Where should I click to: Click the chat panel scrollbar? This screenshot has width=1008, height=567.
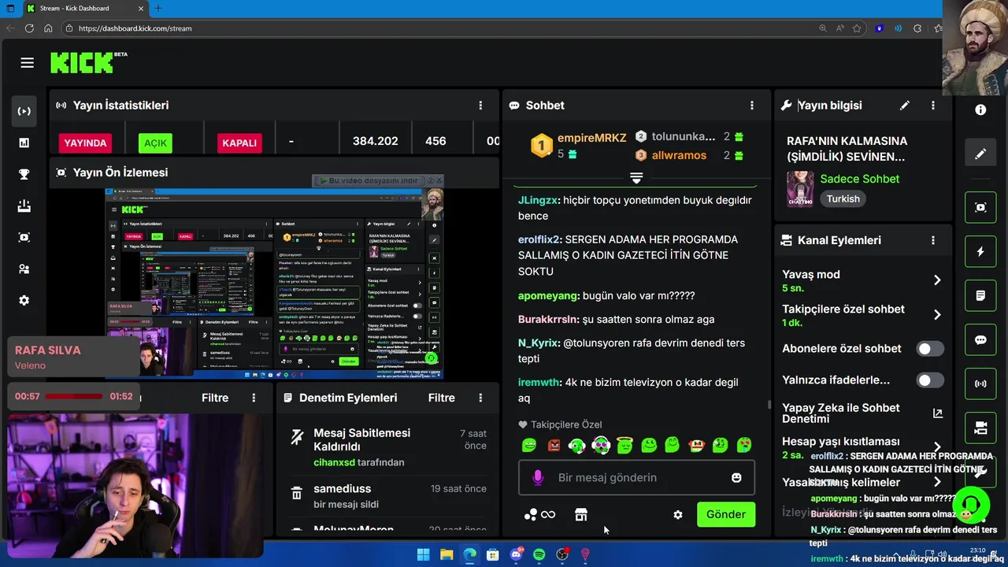click(769, 405)
